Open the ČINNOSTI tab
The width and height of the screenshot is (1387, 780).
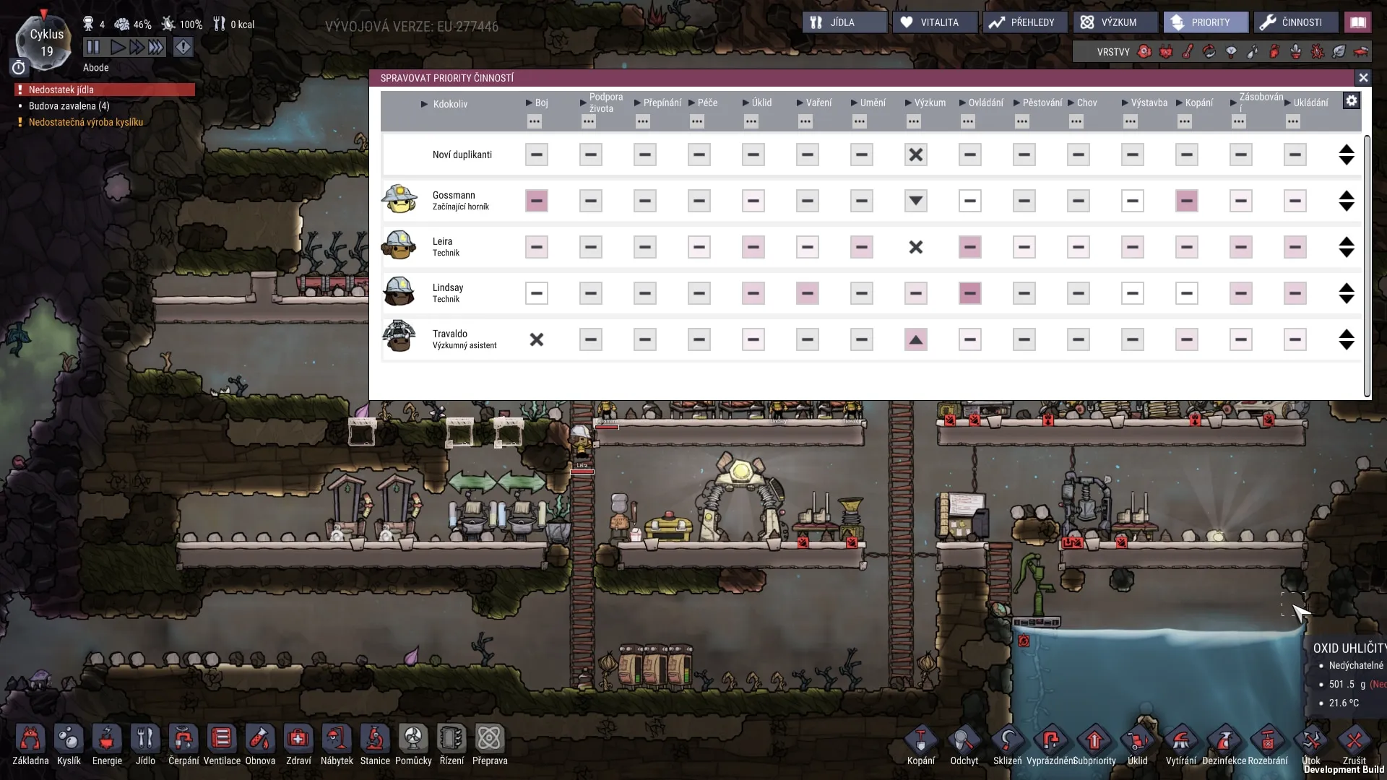coord(1296,22)
